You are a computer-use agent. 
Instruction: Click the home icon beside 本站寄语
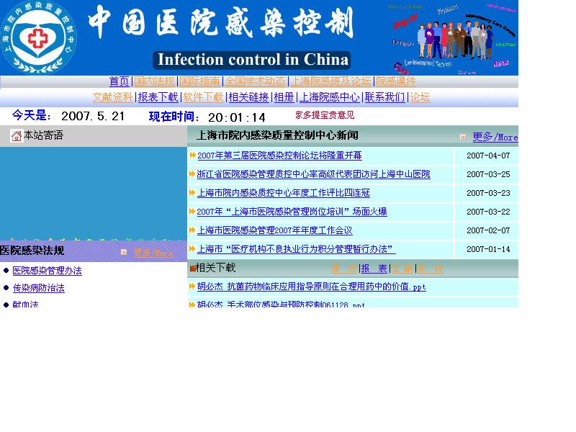pos(15,135)
